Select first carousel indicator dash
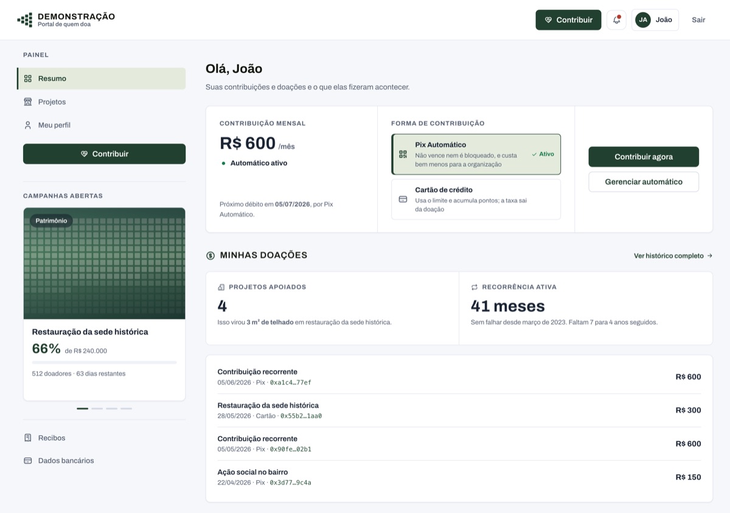Screen dimensions: 730x513 82,408
